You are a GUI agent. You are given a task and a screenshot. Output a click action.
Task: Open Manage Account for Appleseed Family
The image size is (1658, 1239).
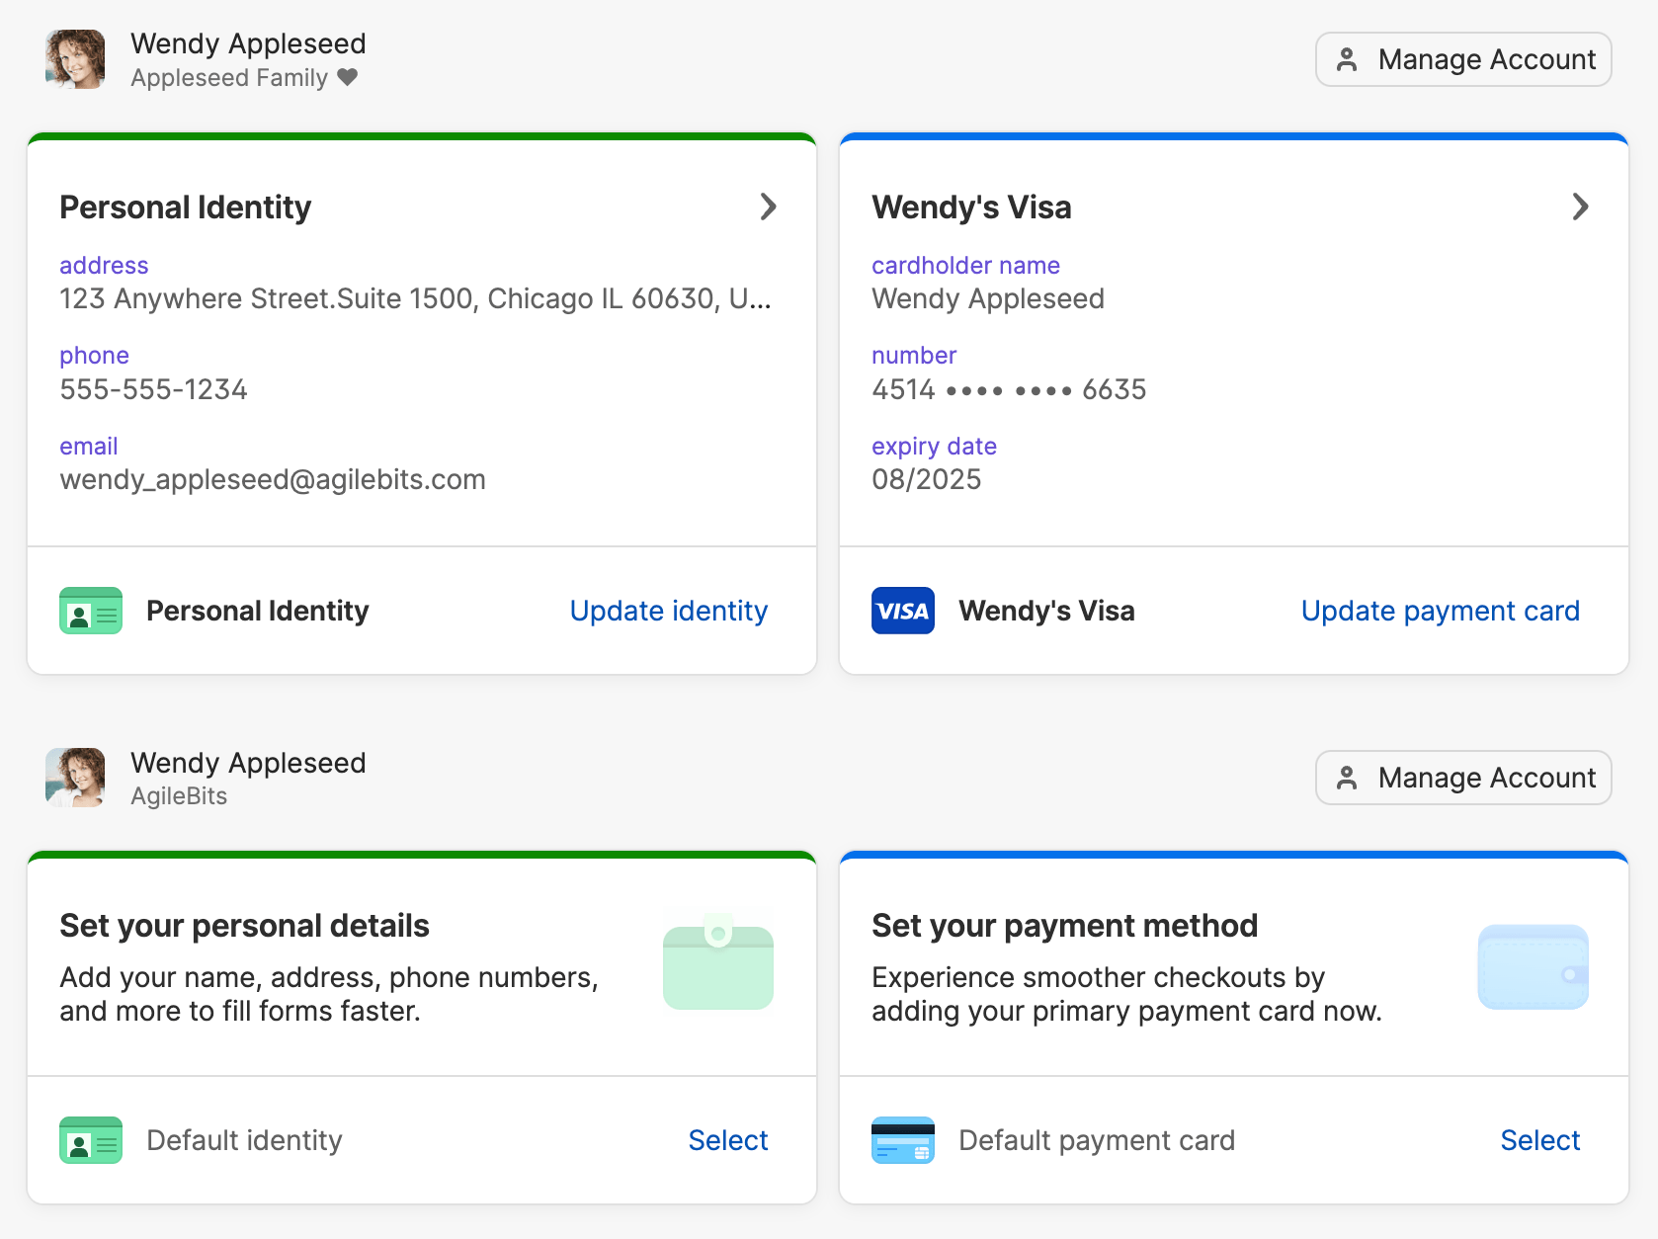[x=1463, y=59]
